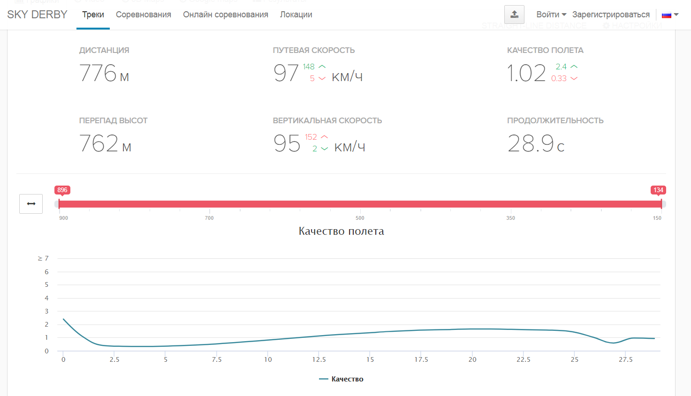Click the down chevron next to 0.33
691x396 pixels.
(574, 79)
